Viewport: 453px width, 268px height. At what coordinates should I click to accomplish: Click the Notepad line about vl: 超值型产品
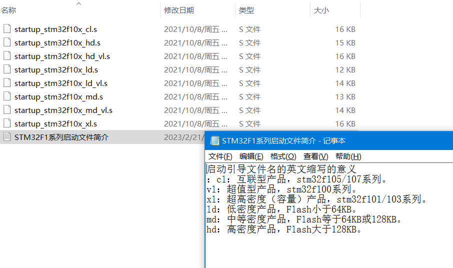tap(282, 189)
